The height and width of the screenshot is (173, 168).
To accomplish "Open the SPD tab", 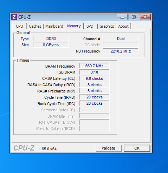I will [x=90, y=26].
